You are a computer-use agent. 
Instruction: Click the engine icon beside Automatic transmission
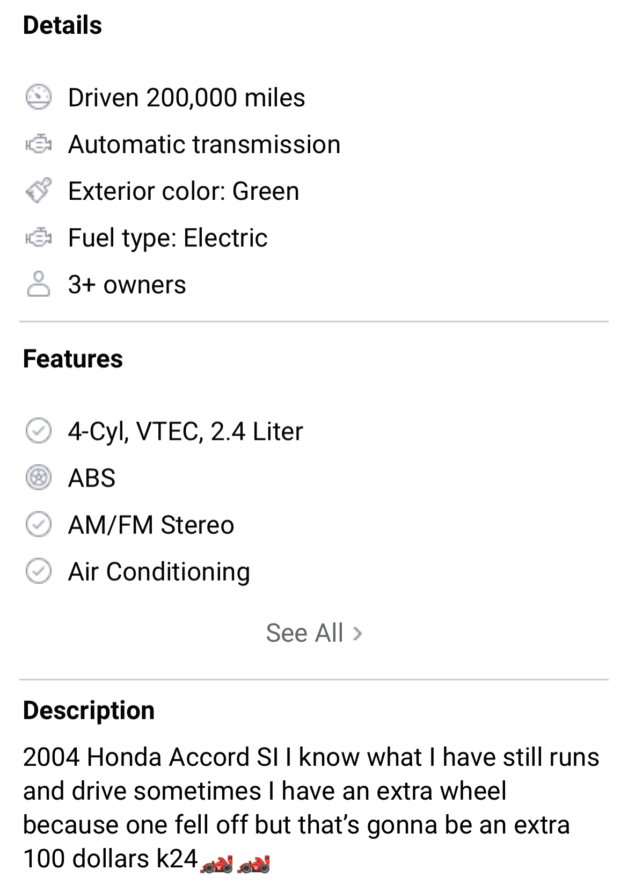[x=38, y=144]
